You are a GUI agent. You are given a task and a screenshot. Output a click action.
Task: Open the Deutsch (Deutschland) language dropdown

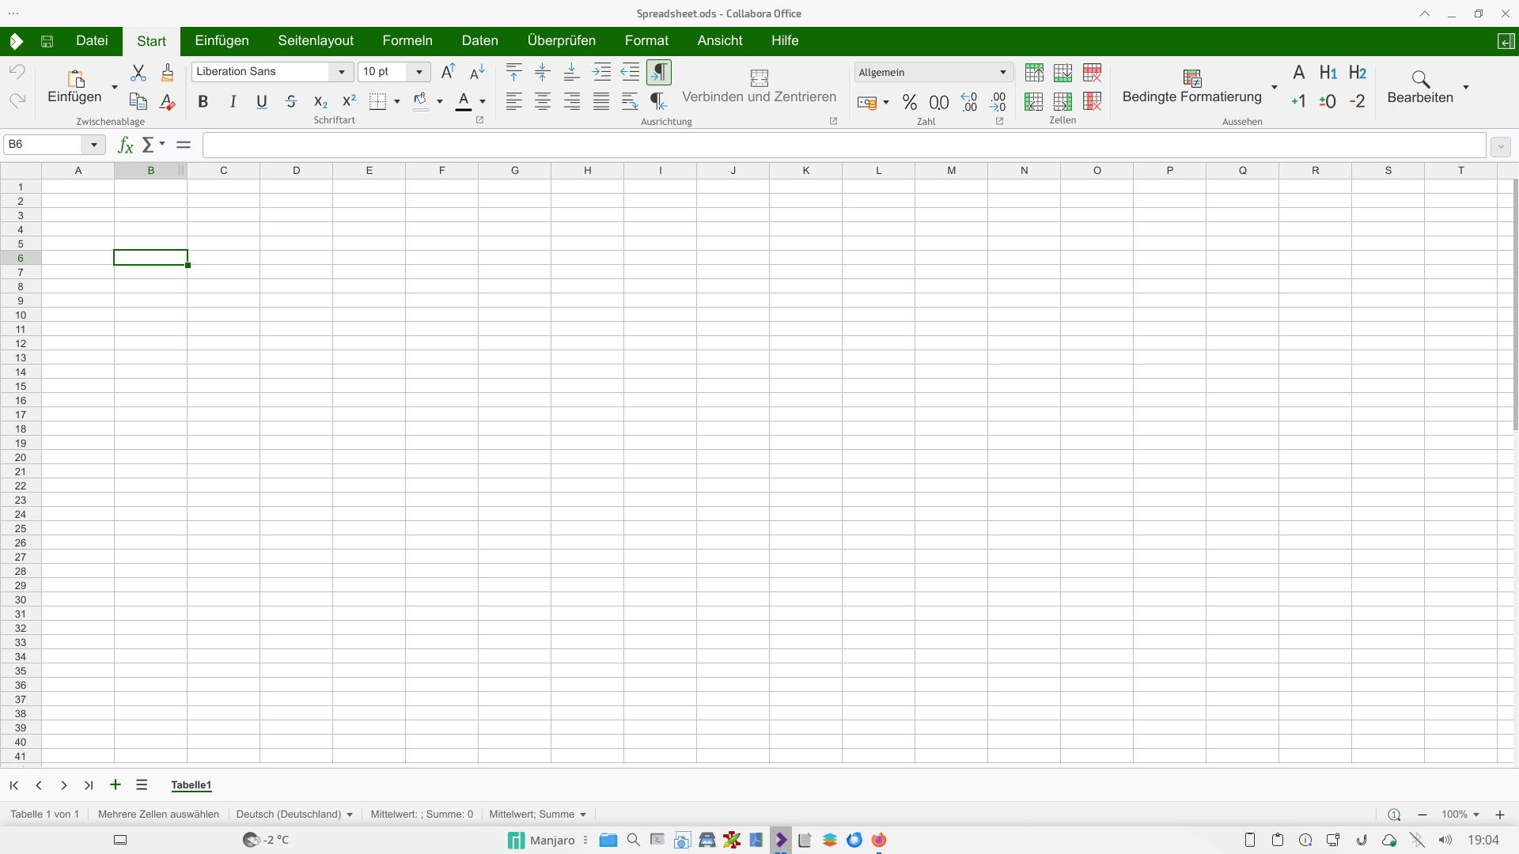(294, 814)
